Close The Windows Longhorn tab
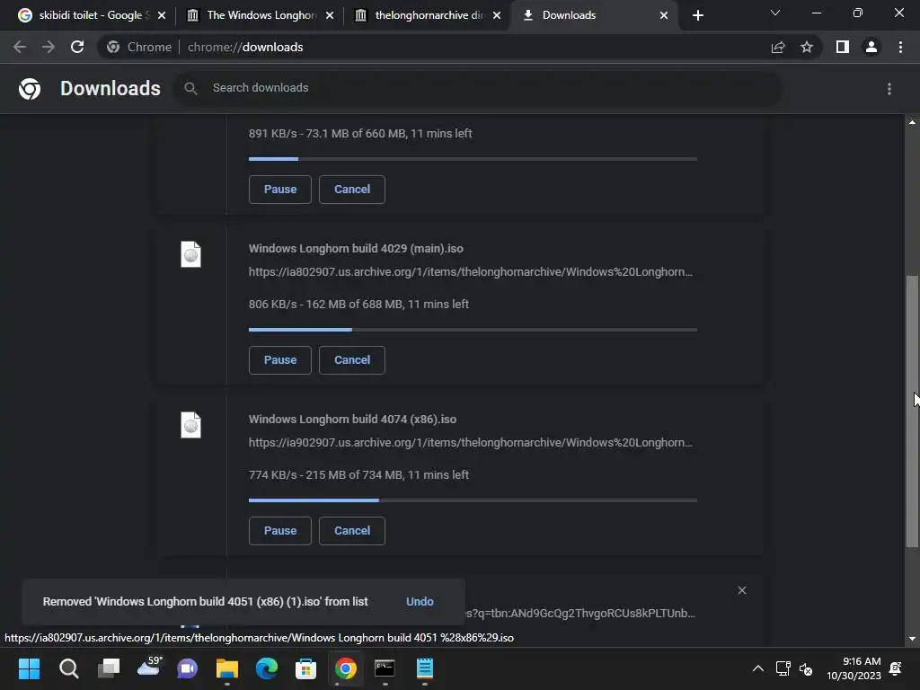This screenshot has height=690, width=920. pos(330,15)
